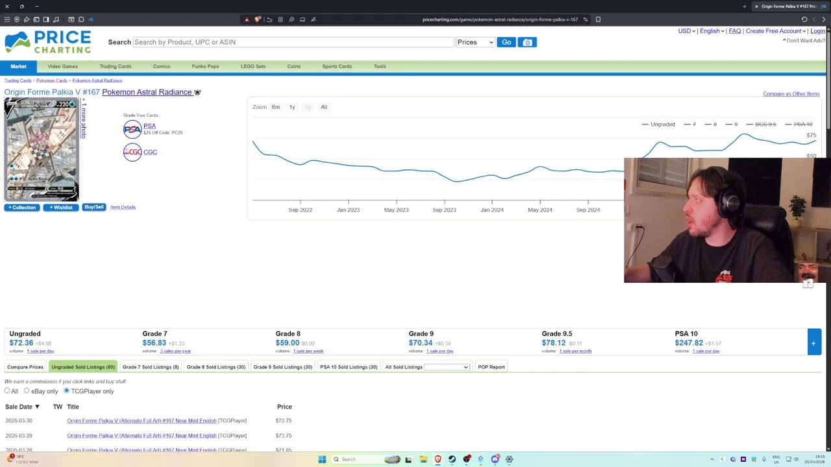This screenshot has width=831, height=467.
Task: Open File Explorer from taskbar
Action: point(423,459)
